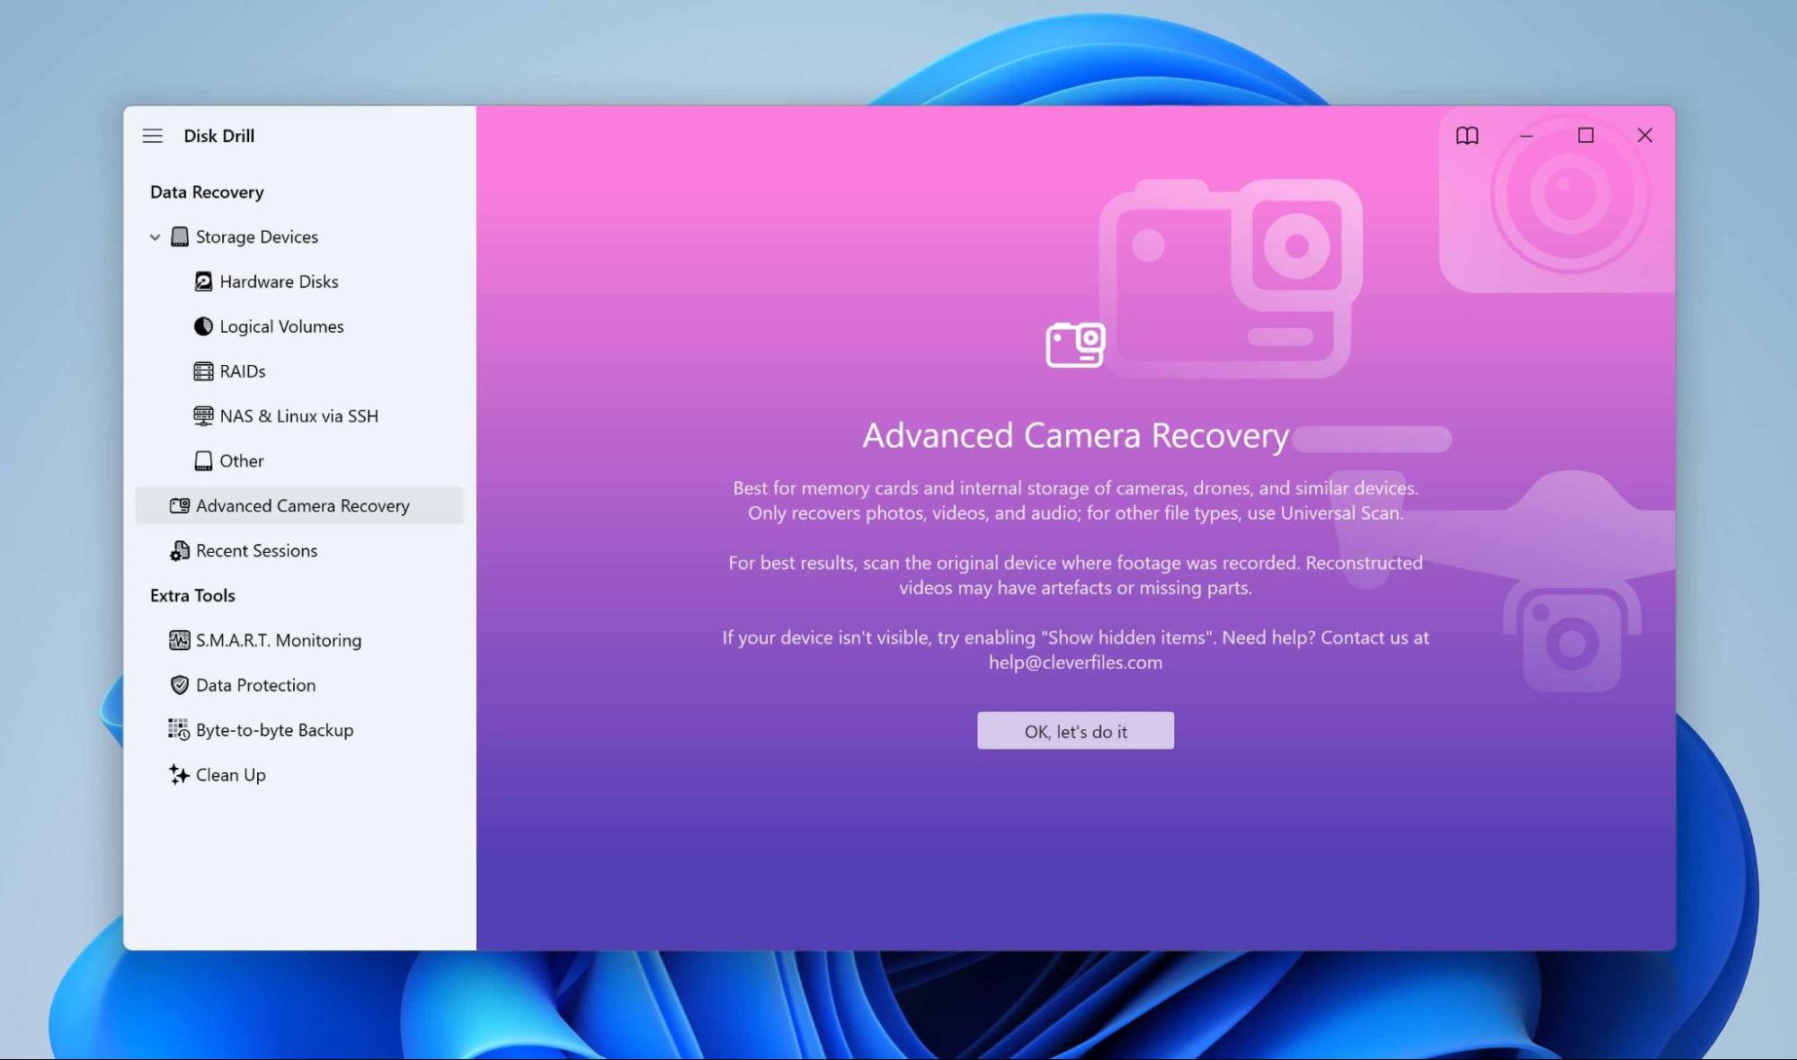Open the Recent Sessions entry
This screenshot has height=1060, width=1797.
tap(256, 550)
